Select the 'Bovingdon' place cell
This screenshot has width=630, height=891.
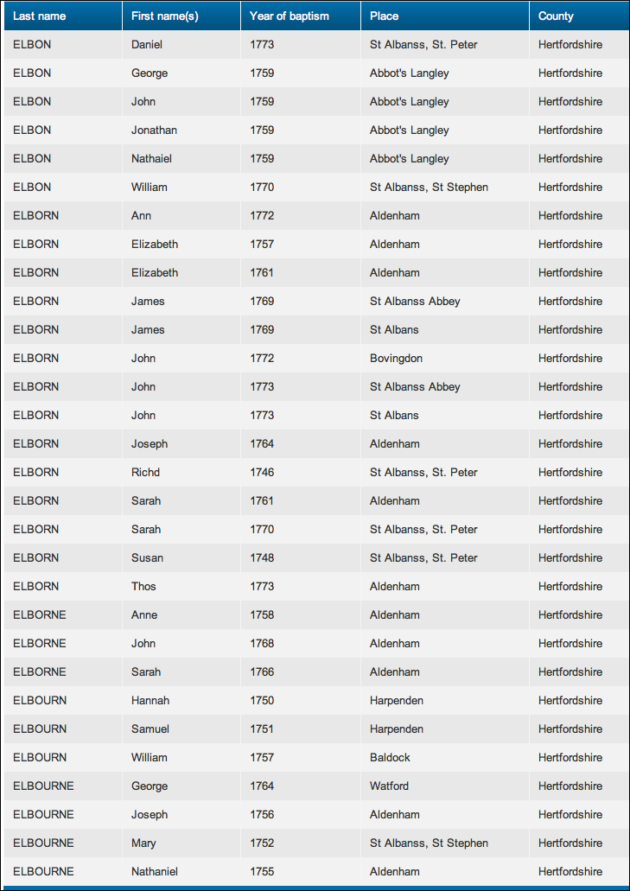click(396, 359)
